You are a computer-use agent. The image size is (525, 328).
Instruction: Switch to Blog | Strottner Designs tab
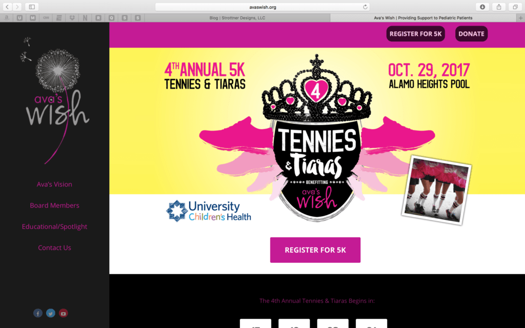tap(237, 18)
